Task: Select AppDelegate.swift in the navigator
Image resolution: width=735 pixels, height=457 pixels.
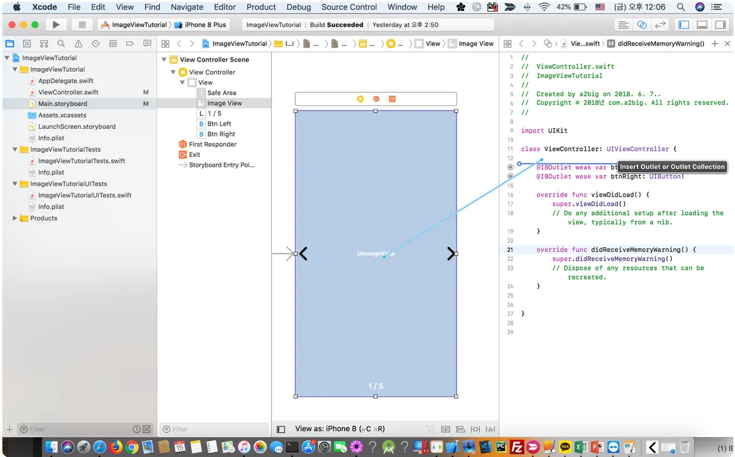Action: point(65,81)
